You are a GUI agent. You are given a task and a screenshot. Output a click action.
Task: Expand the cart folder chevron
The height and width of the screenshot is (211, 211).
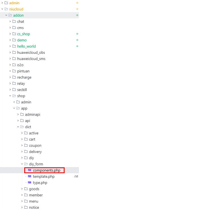[x=22, y=139]
